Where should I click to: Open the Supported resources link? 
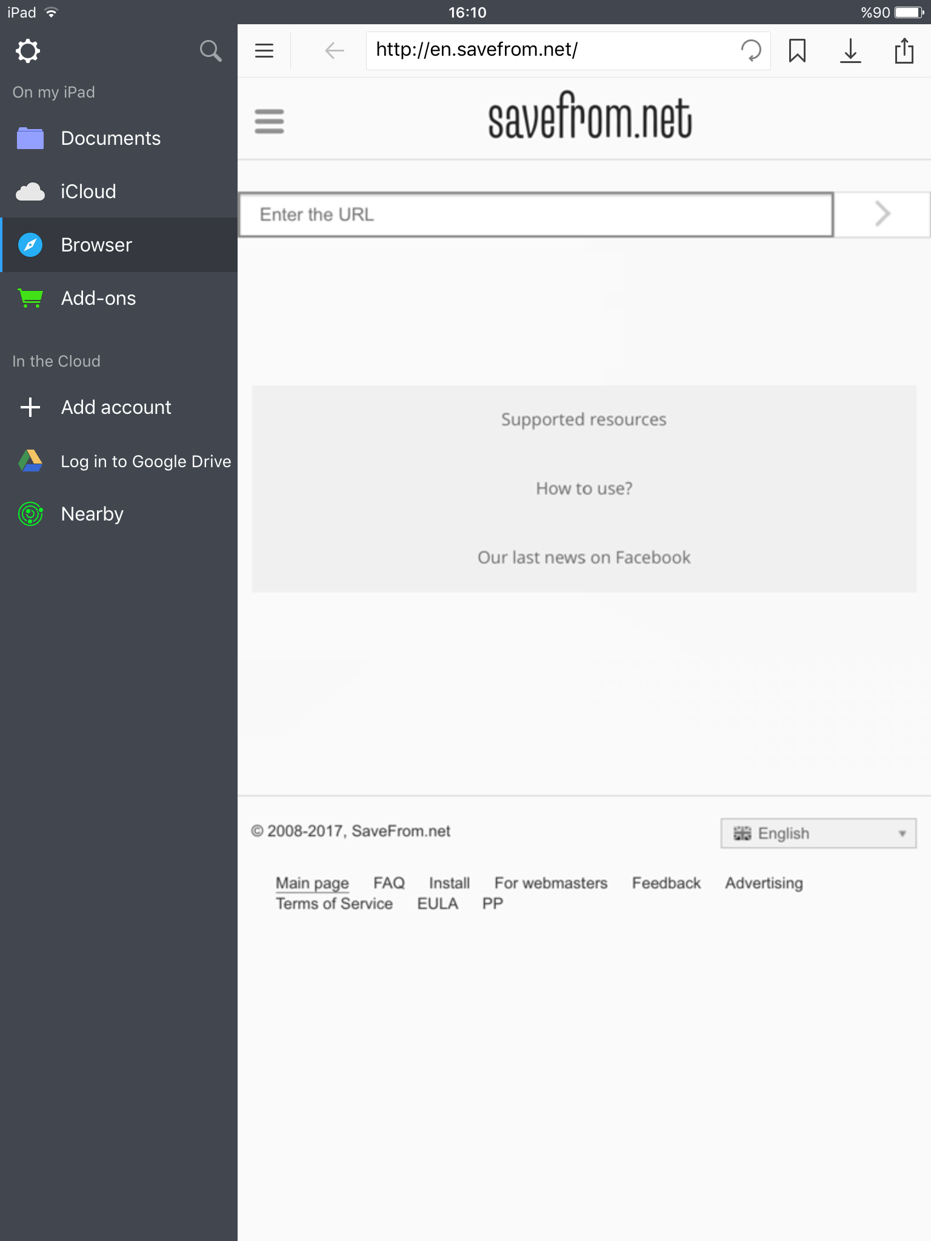click(x=584, y=419)
